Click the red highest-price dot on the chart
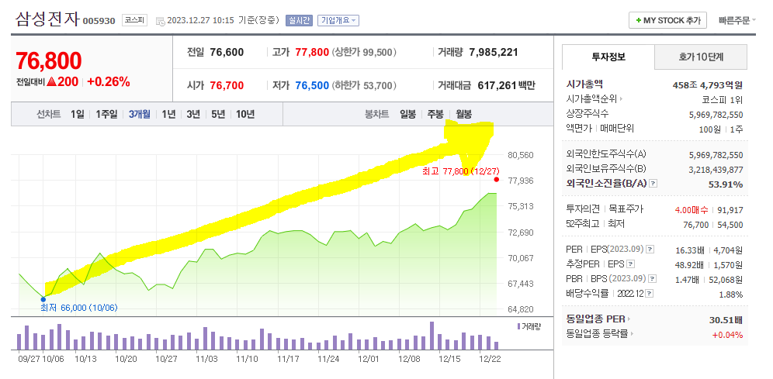773x379 pixels. (496, 180)
